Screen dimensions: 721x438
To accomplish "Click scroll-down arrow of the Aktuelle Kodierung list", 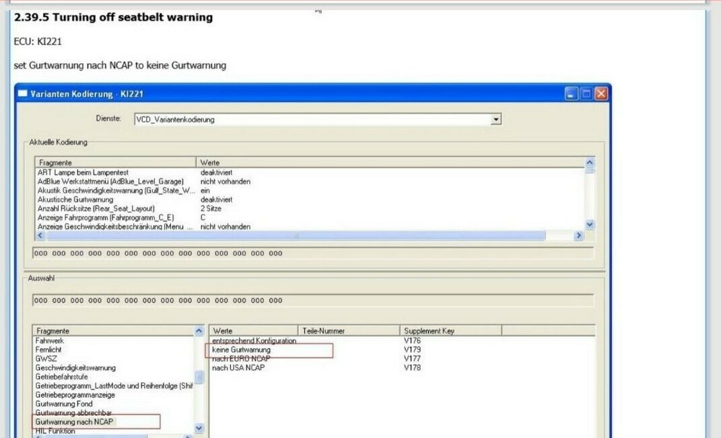I will 590,225.
